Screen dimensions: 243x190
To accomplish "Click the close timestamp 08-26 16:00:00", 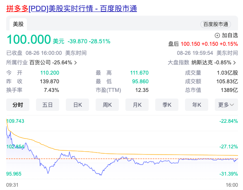I will (x=44, y=53).
